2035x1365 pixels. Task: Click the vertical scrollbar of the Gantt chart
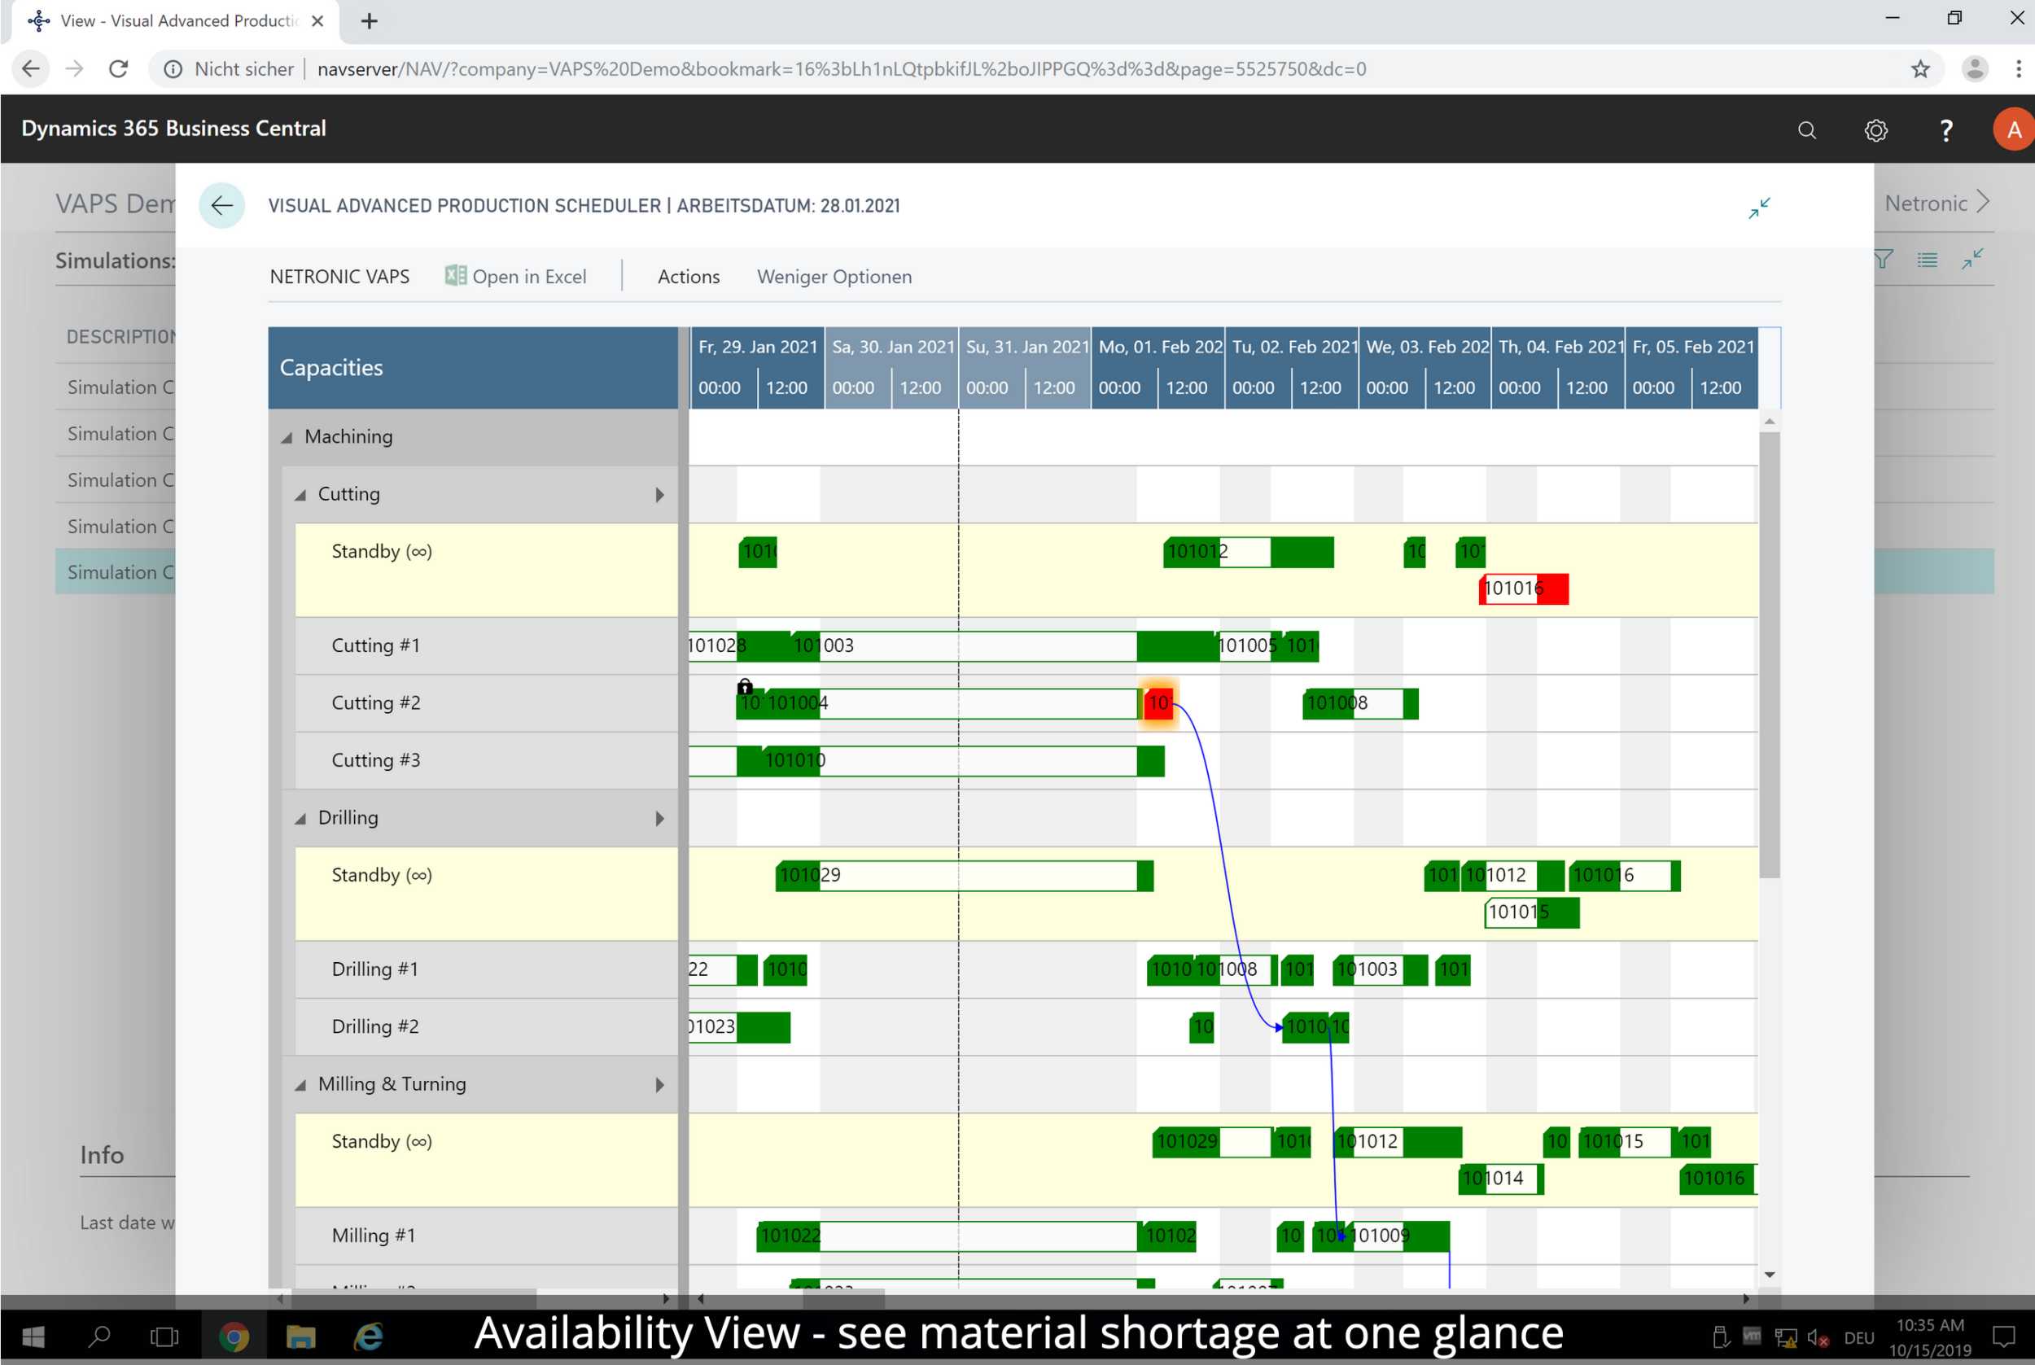point(1770,653)
